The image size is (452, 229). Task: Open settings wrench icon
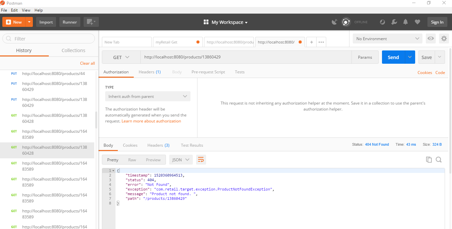[394, 22]
